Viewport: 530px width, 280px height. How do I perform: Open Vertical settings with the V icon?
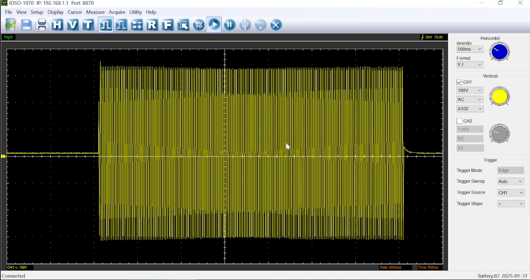tap(73, 25)
